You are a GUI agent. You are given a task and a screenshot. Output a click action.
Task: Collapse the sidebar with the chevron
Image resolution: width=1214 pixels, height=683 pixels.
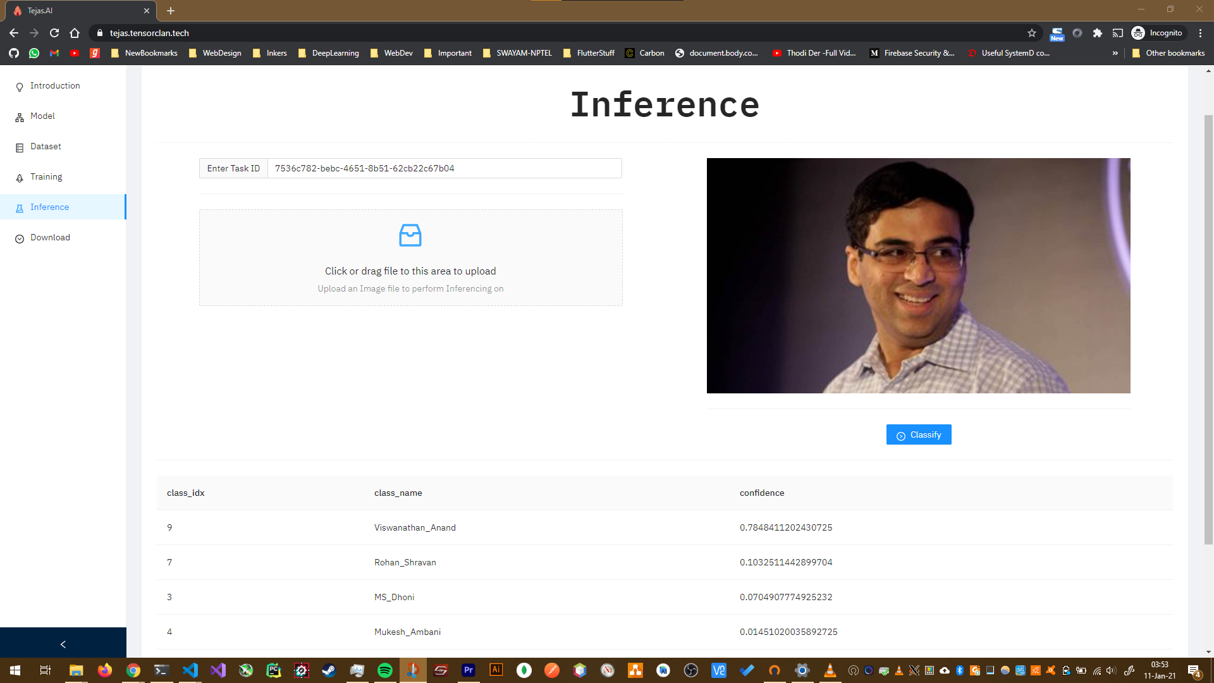coord(63,644)
